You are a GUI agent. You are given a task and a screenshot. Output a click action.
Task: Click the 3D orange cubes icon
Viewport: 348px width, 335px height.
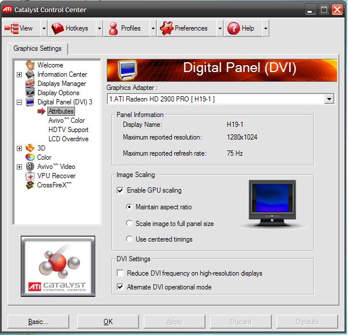(x=30, y=148)
